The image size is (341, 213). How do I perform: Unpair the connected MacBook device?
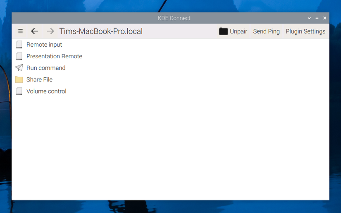tap(238, 31)
